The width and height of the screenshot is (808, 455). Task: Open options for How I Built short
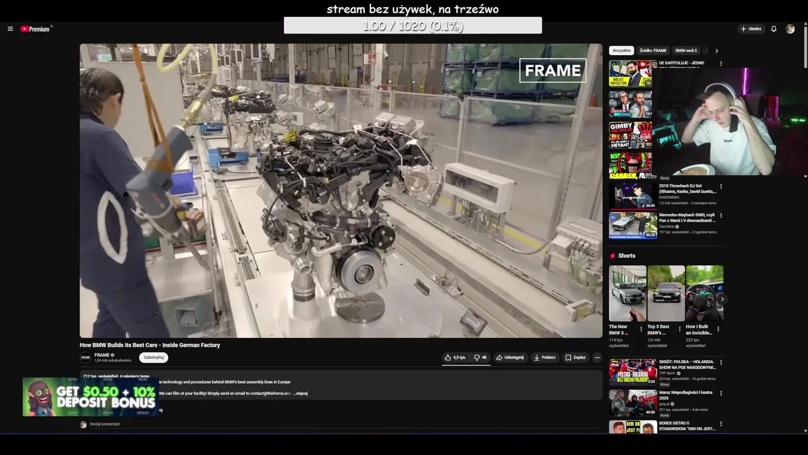pos(718,329)
